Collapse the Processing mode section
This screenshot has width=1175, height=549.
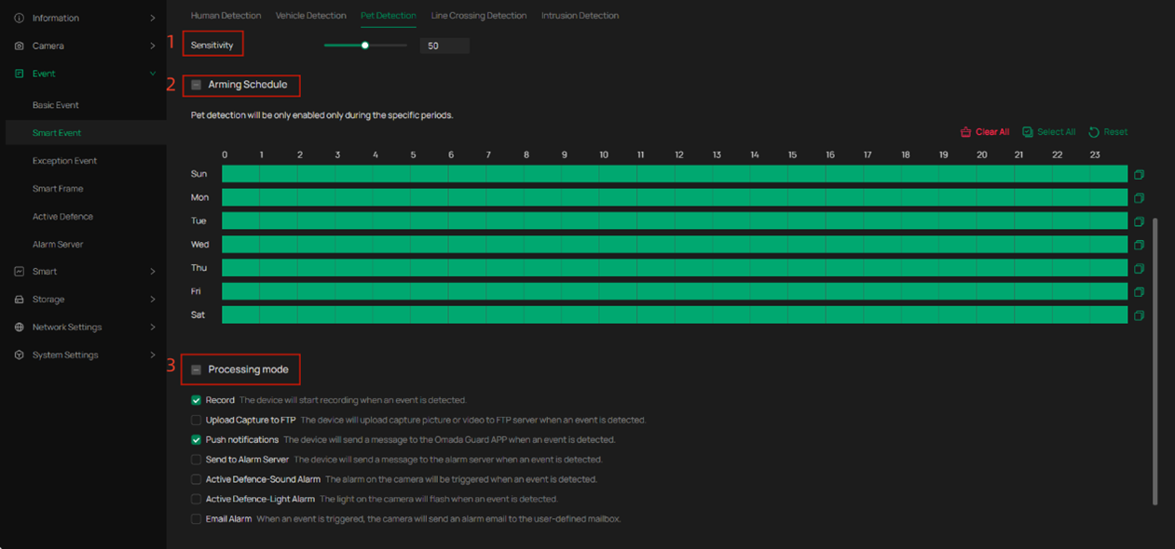(196, 369)
